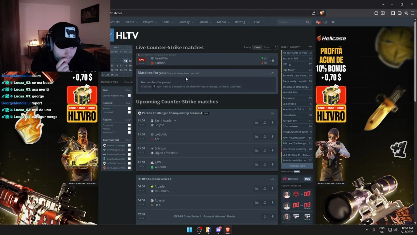The height and width of the screenshot is (235, 417).
Task: Click Clear all match filters
Action: [x=128, y=82]
